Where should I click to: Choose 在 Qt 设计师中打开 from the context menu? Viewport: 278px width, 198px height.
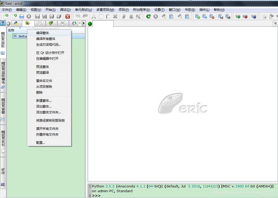pos(49,53)
